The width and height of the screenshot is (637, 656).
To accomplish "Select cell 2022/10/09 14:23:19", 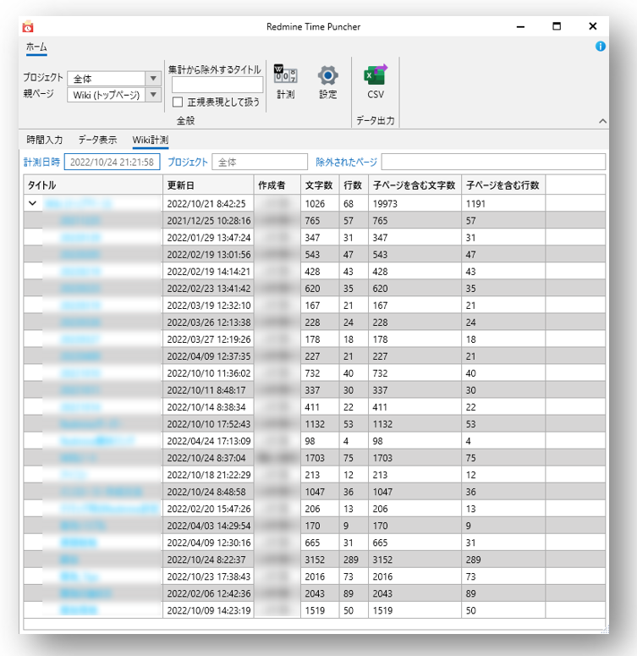I will pyautogui.click(x=208, y=610).
